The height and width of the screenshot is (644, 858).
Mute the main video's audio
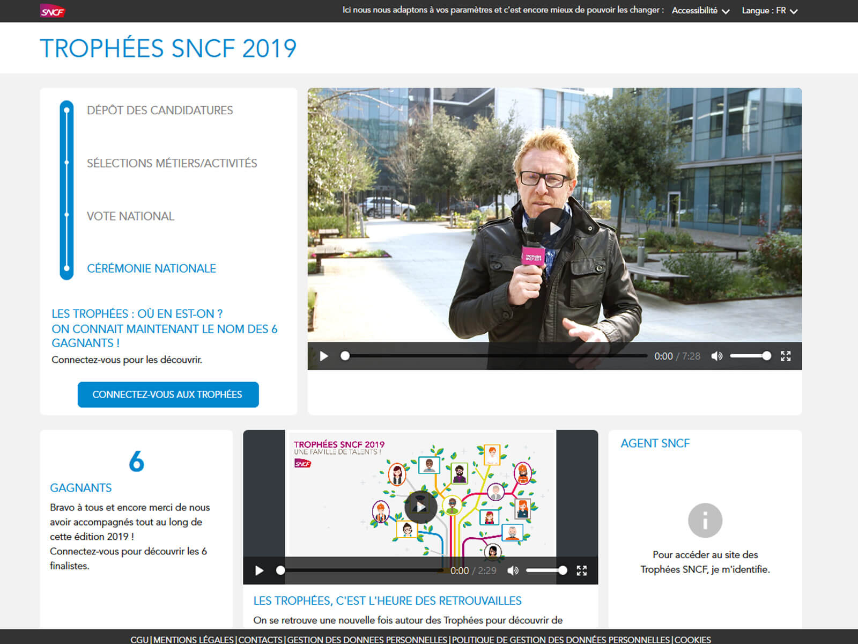coord(716,356)
